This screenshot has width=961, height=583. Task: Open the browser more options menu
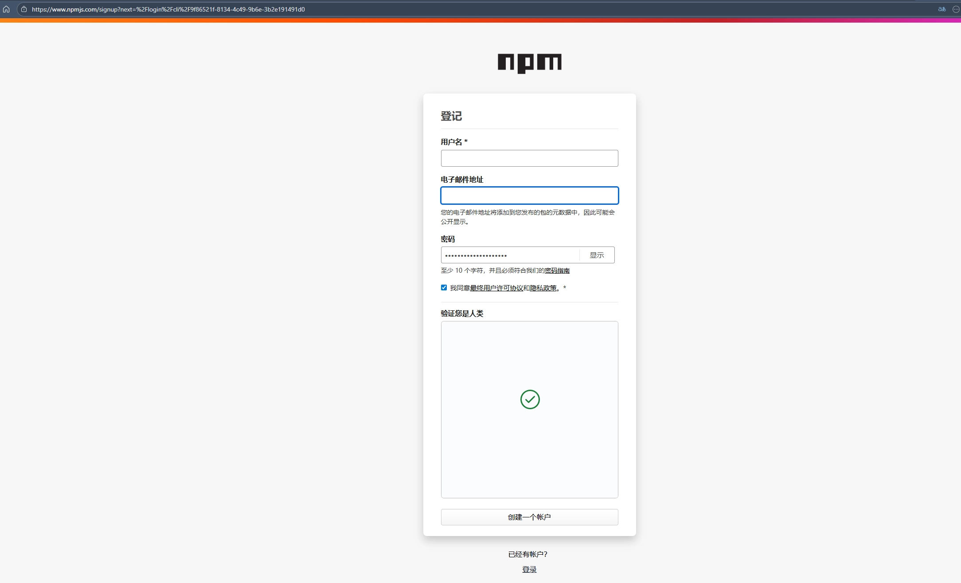point(956,9)
